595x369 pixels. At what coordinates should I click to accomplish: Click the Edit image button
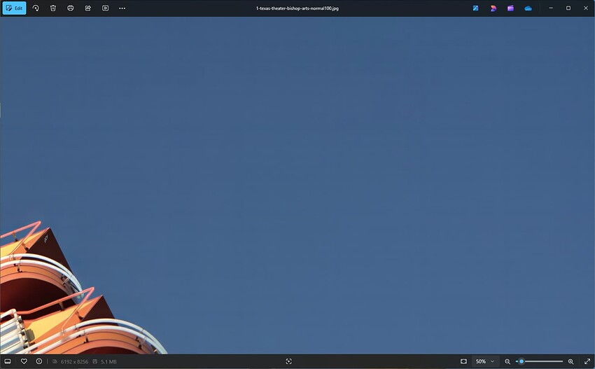[14, 8]
